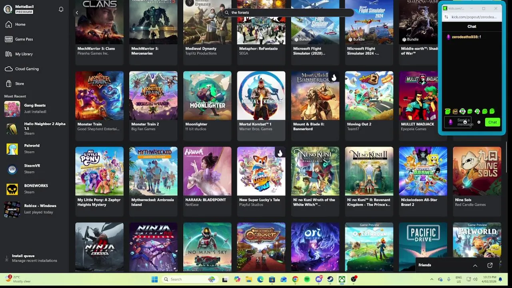Expand the Friends panel chevron
This screenshot has width=512, height=288.
(x=475, y=266)
